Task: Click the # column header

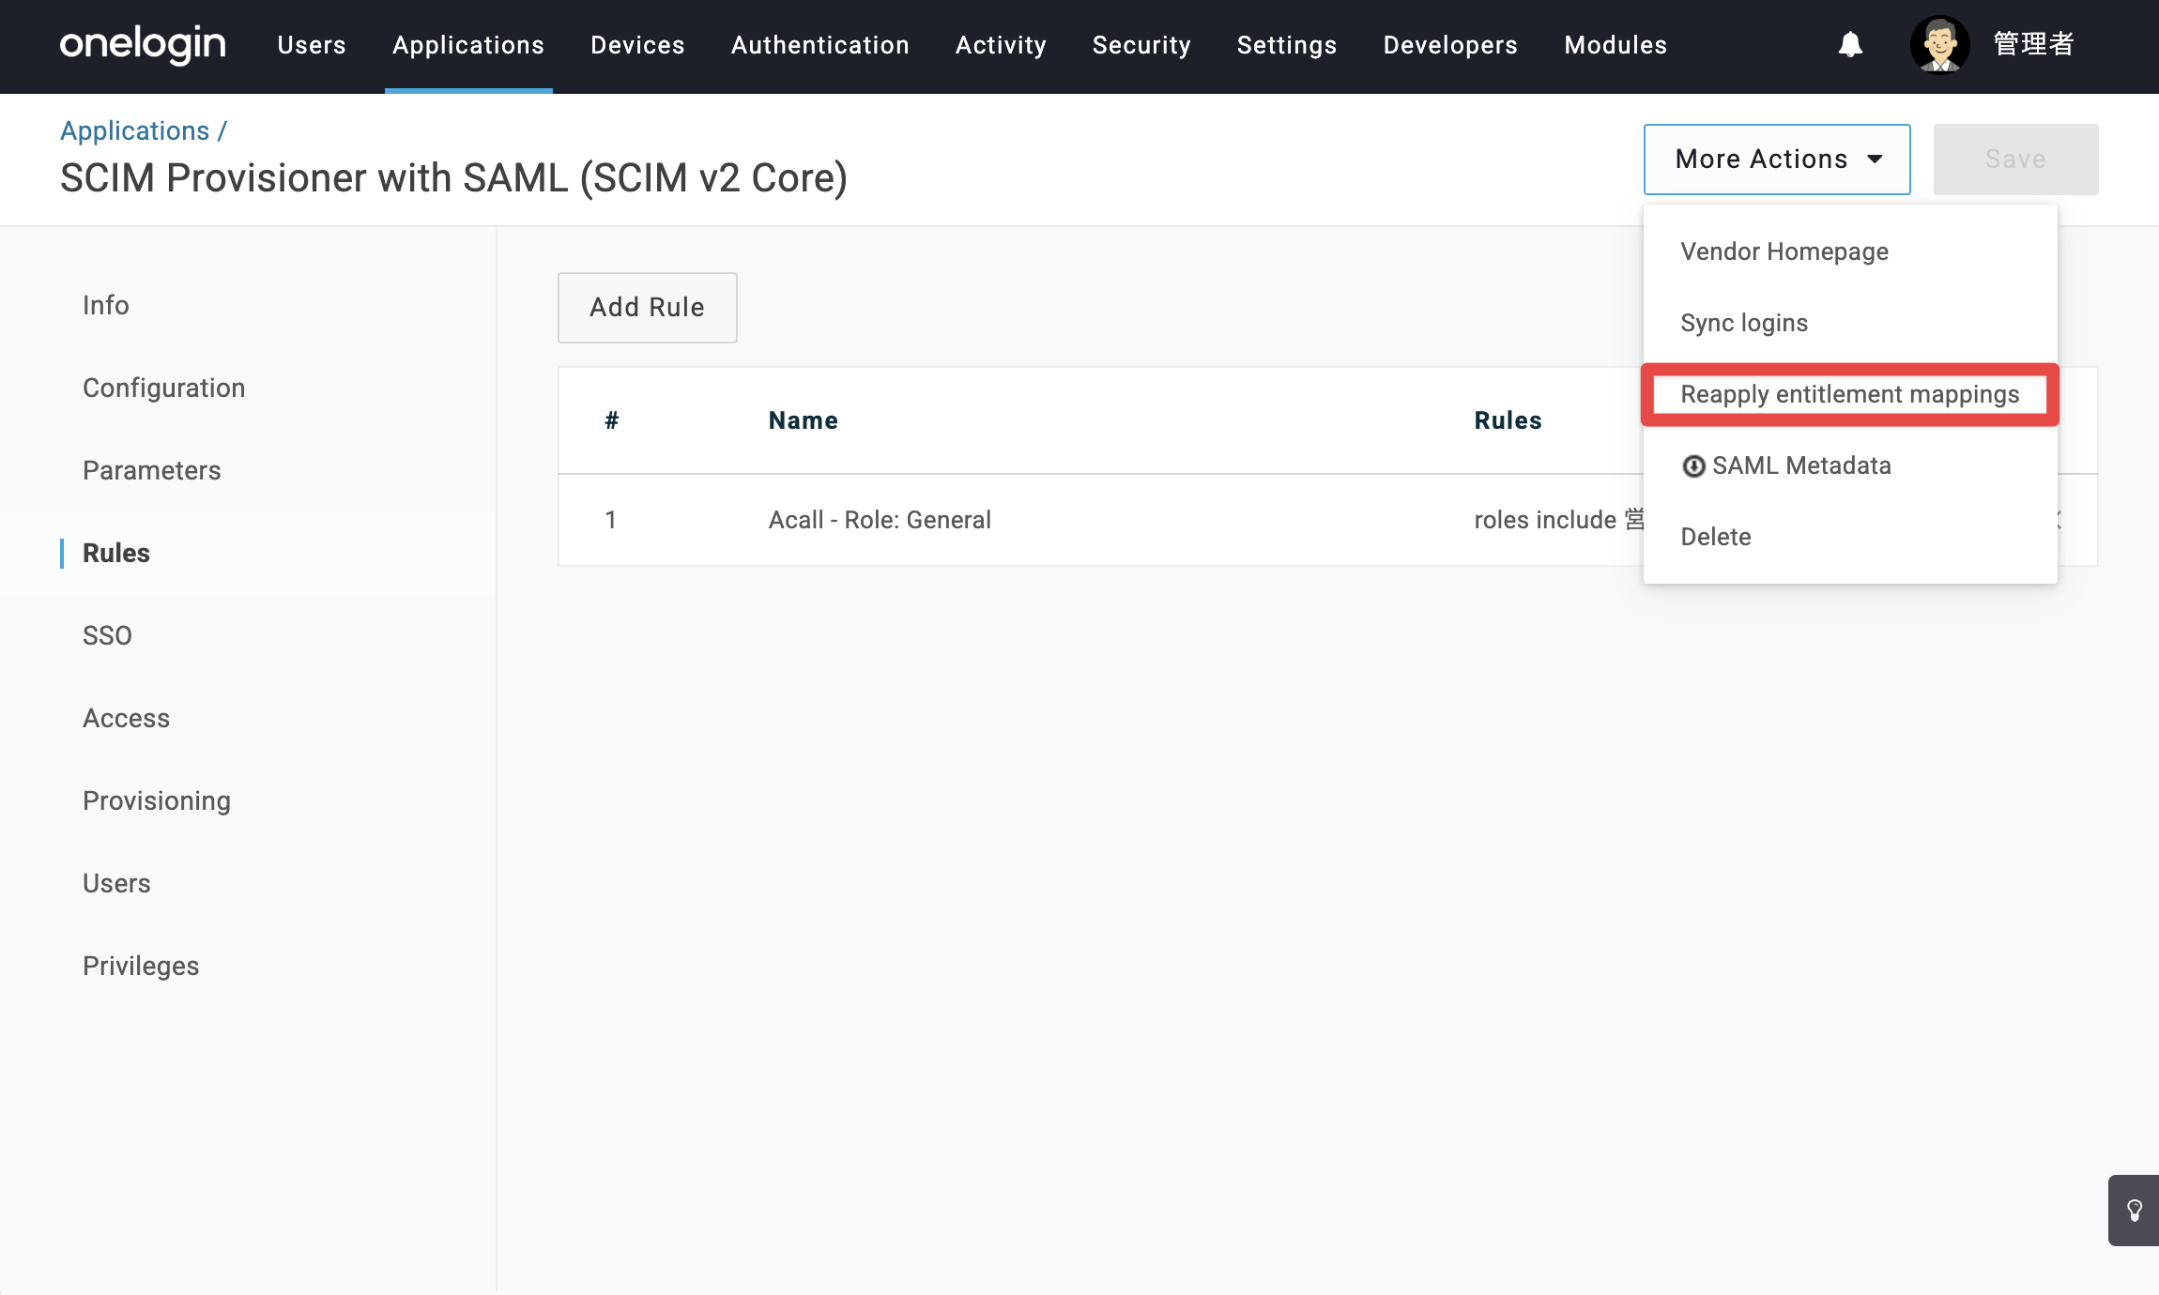Action: coord(612,420)
